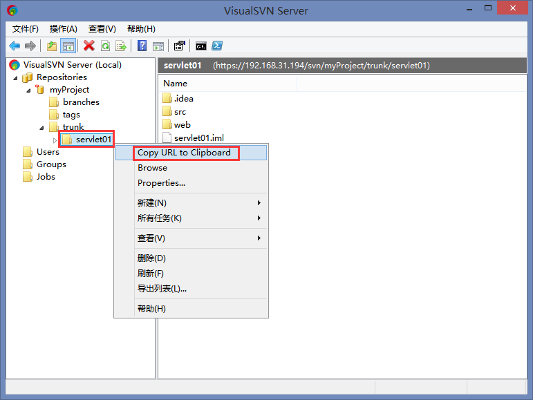Click the servlet01 URL header text
The width and height of the screenshot is (533, 400).
(321, 66)
